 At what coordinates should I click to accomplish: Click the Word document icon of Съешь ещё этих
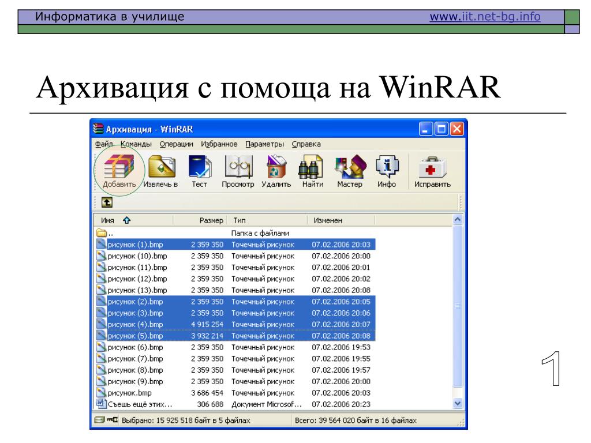coord(102,404)
